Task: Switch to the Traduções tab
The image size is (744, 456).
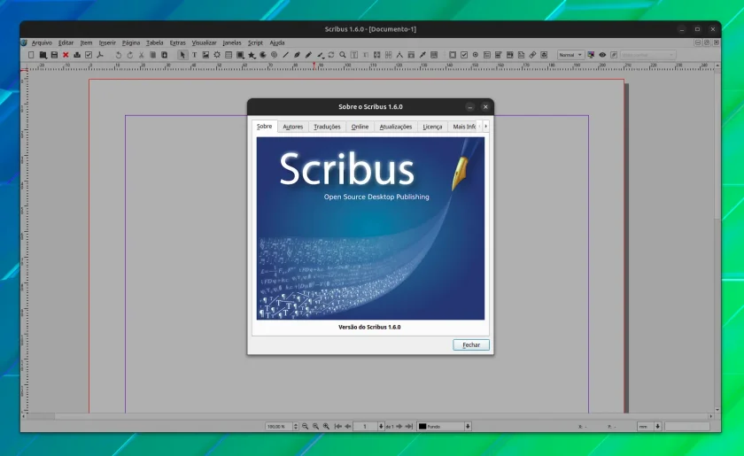Action: tap(327, 127)
